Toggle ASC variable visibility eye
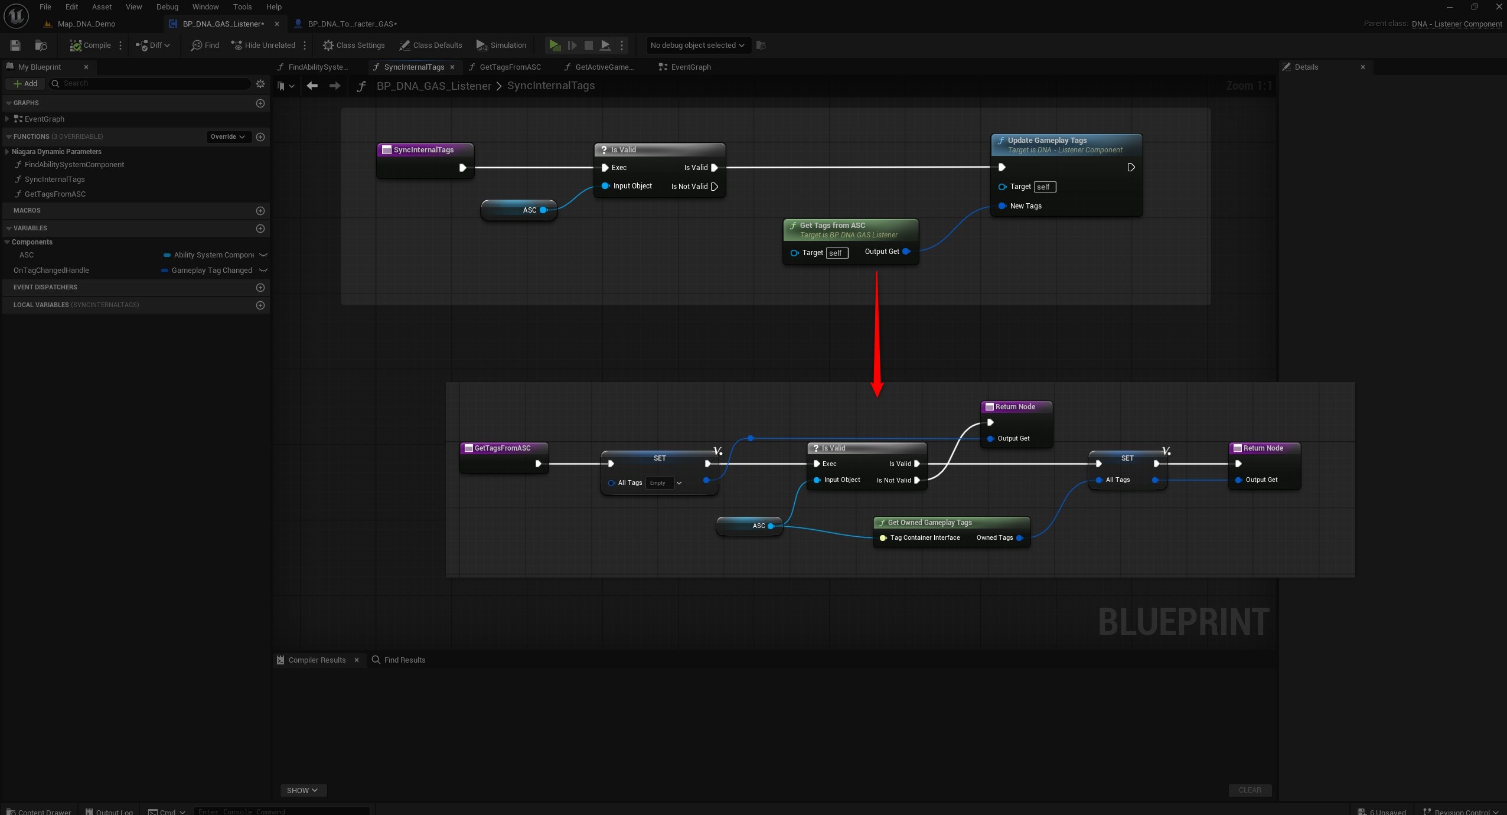Viewport: 1507px width, 815px height. pyautogui.click(x=263, y=255)
